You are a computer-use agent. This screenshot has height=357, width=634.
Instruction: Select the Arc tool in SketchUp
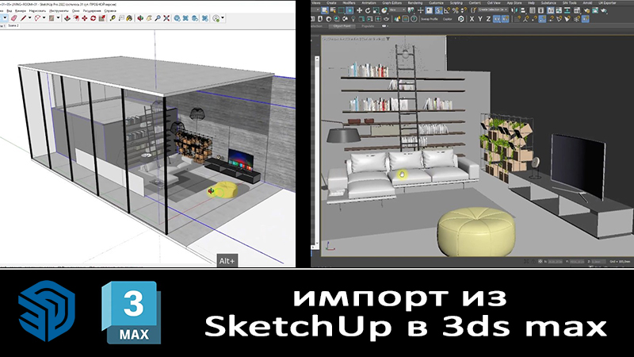pos(37,18)
